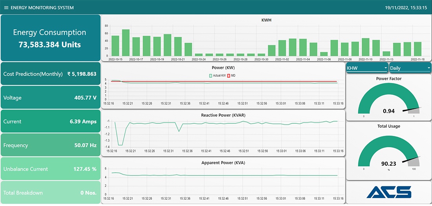Expand the Daily interval dropdown
432x206 pixels.
coord(410,68)
